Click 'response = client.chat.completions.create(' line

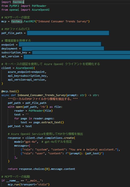pyautogui.click(x=42, y=138)
